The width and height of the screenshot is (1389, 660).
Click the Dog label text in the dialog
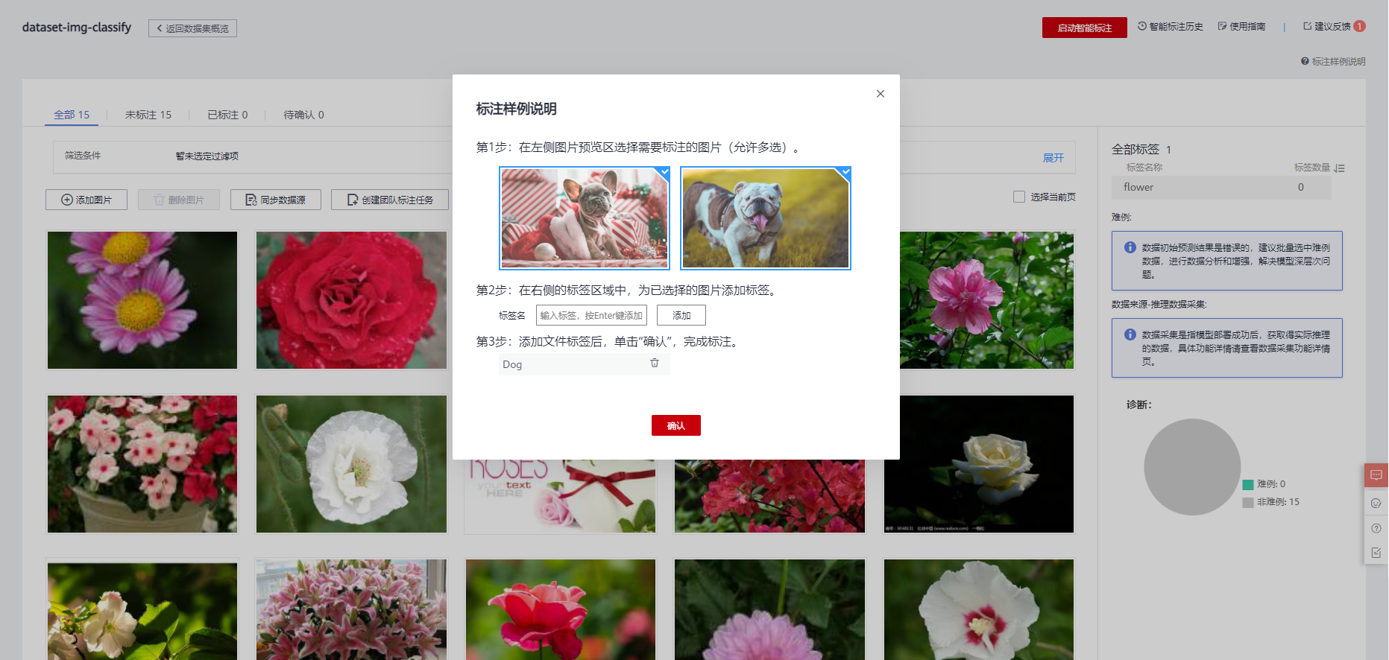pyautogui.click(x=512, y=364)
